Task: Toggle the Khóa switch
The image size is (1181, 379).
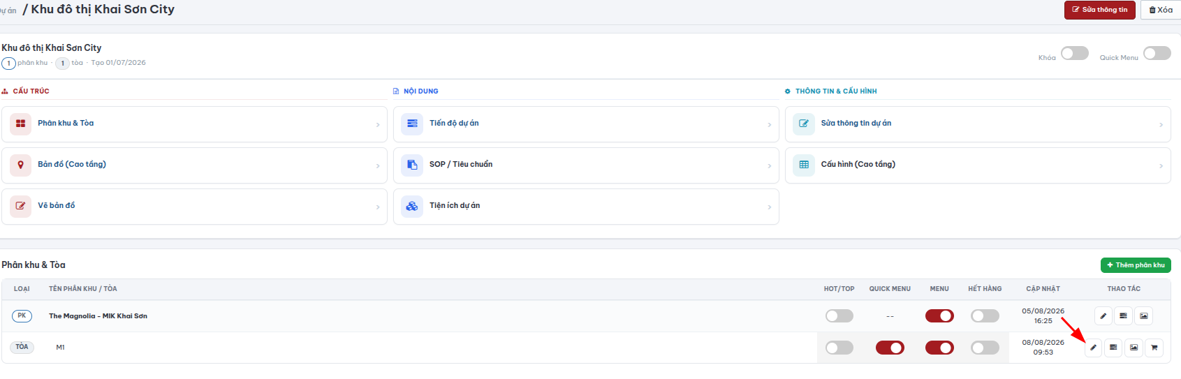Action: (1075, 53)
